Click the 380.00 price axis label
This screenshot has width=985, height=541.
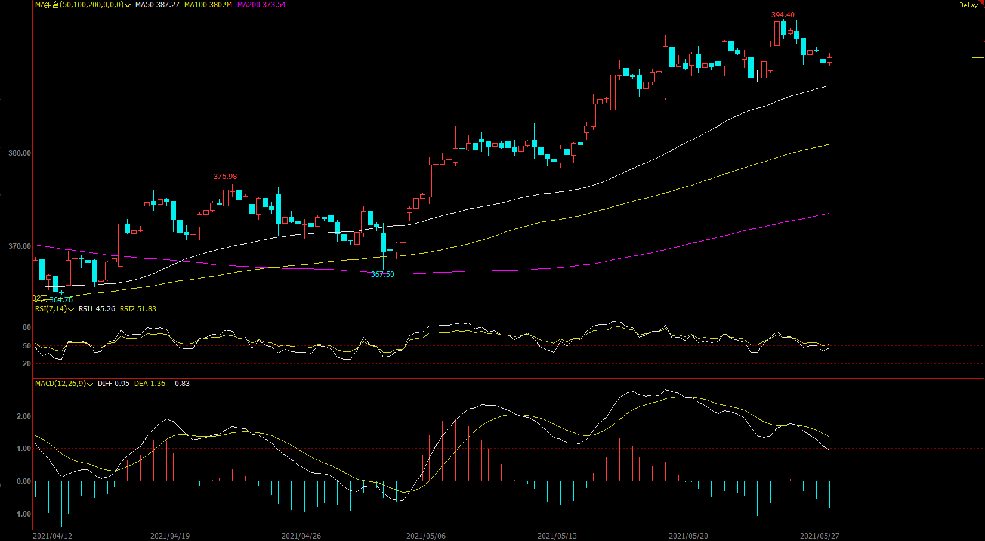[x=20, y=153]
